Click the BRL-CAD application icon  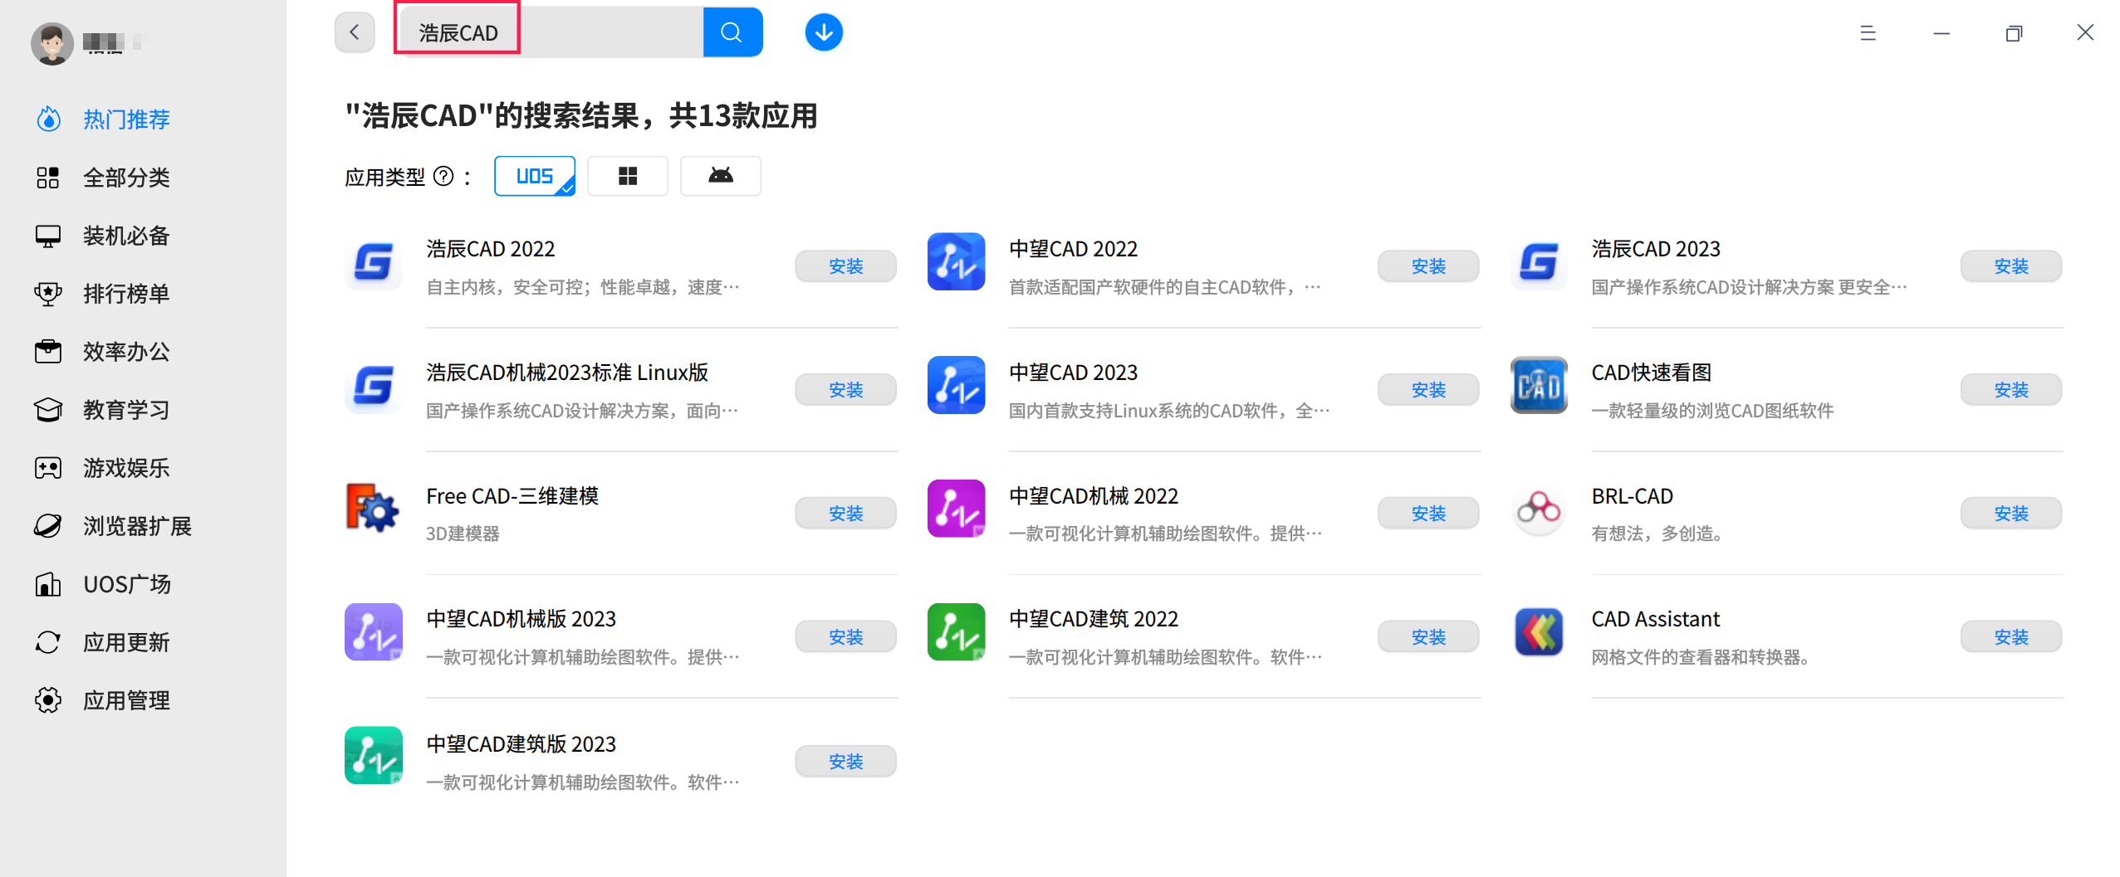tap(1538, 509)
